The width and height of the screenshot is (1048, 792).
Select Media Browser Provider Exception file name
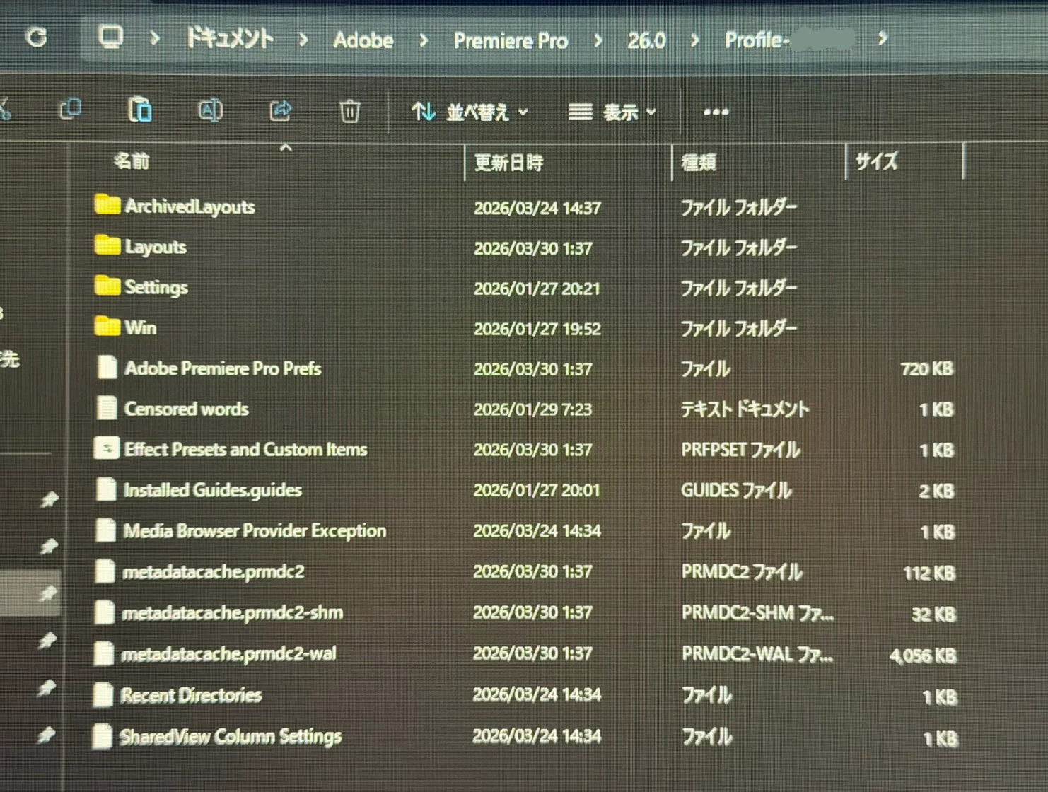click(x=255, y=531)
